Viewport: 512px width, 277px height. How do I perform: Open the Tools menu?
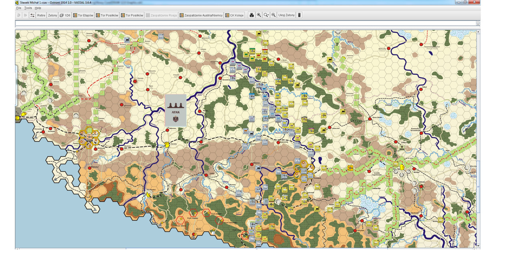(28, 8)
